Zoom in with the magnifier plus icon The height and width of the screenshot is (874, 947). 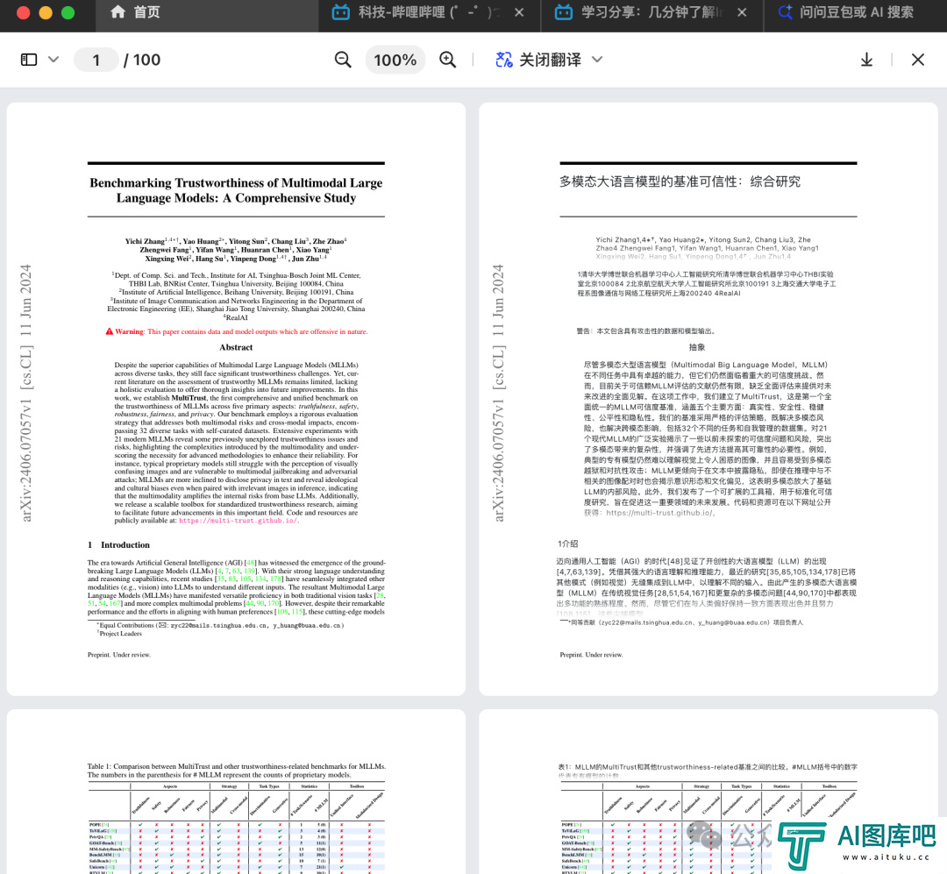click(447, 60)
